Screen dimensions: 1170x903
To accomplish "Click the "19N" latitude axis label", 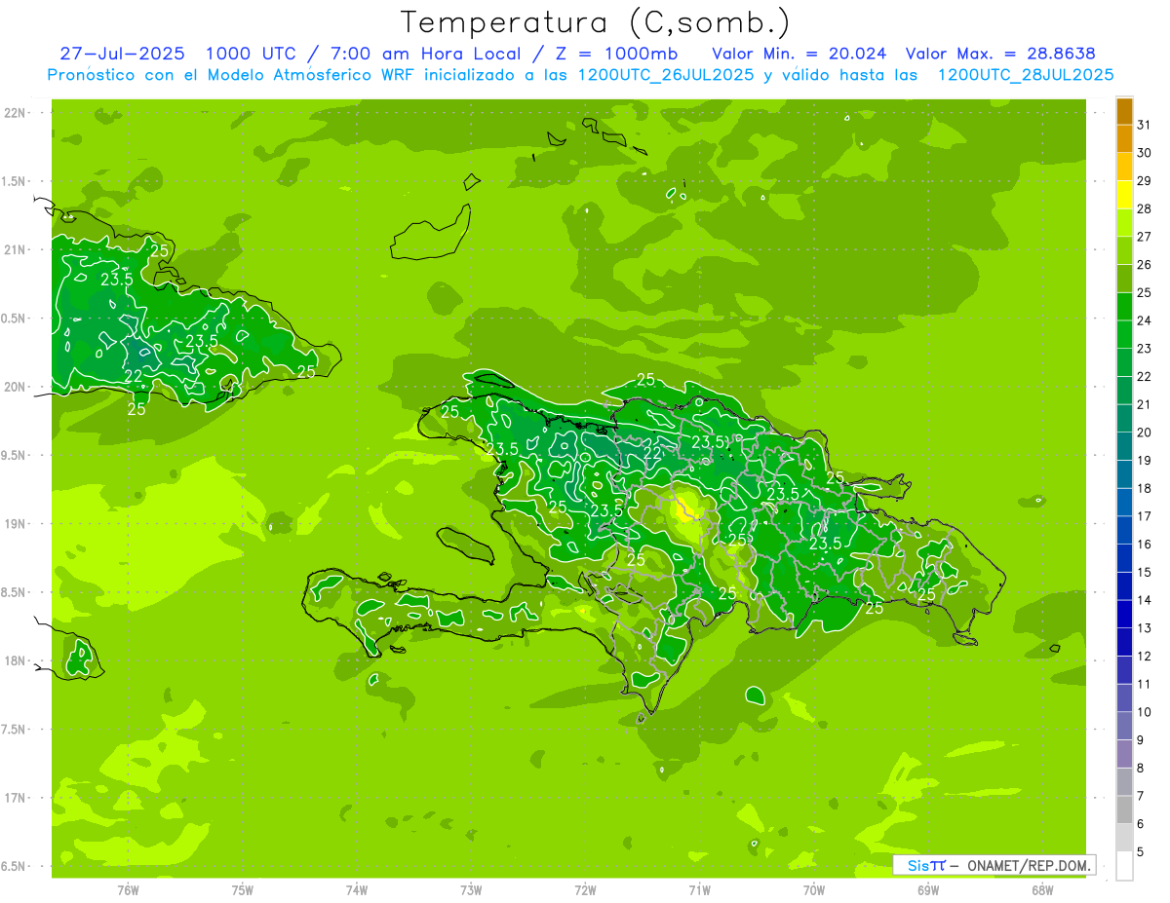I will [x=14, y=523].
